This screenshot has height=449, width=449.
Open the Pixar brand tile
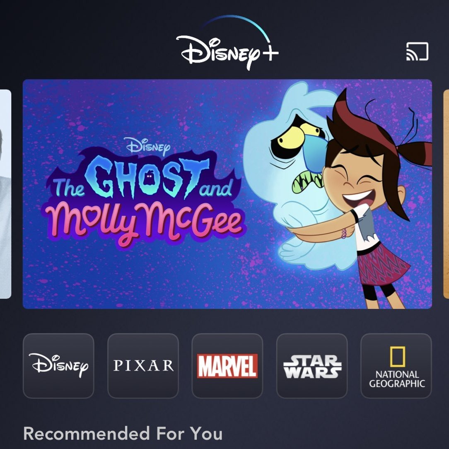tap(143, 366)
